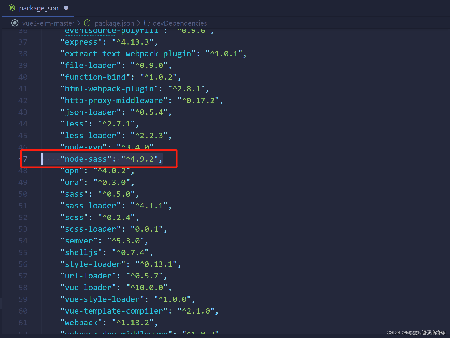Click the unsaved changes dot on the tab
The image size is (450, 338).
66,8
